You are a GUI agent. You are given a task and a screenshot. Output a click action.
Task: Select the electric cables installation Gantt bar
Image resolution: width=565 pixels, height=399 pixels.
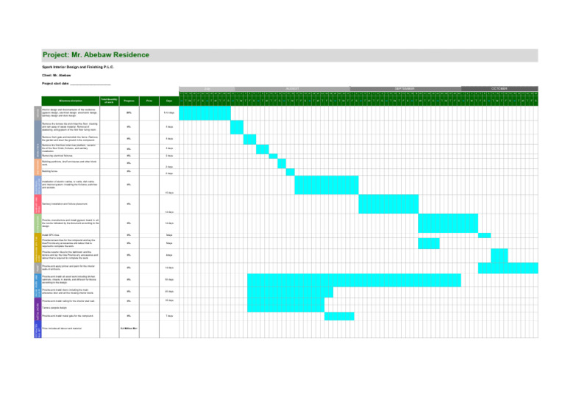[327, 185]
